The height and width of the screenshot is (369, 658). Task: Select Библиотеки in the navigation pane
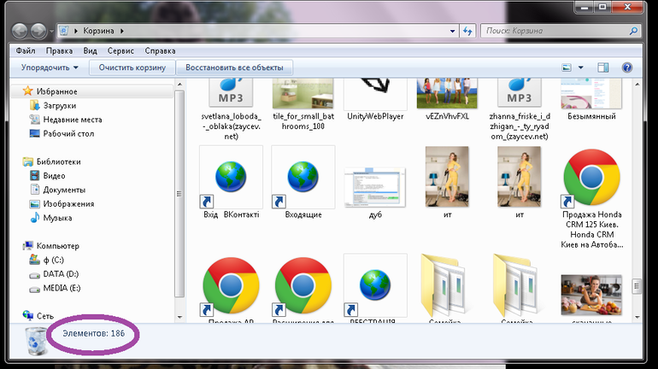(58, 161)
